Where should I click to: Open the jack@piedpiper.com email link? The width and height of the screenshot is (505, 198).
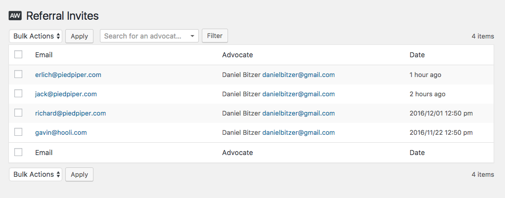(66, 94)
